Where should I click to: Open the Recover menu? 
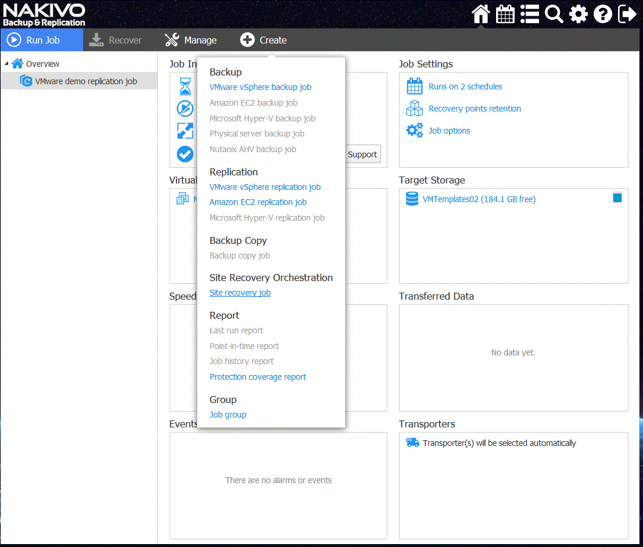coord(115,39)
